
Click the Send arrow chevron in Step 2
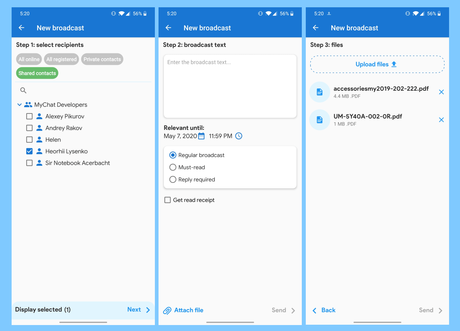(x=293, y=310)
